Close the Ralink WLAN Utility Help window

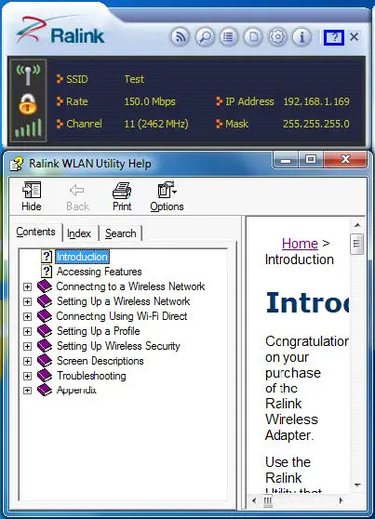345,160
